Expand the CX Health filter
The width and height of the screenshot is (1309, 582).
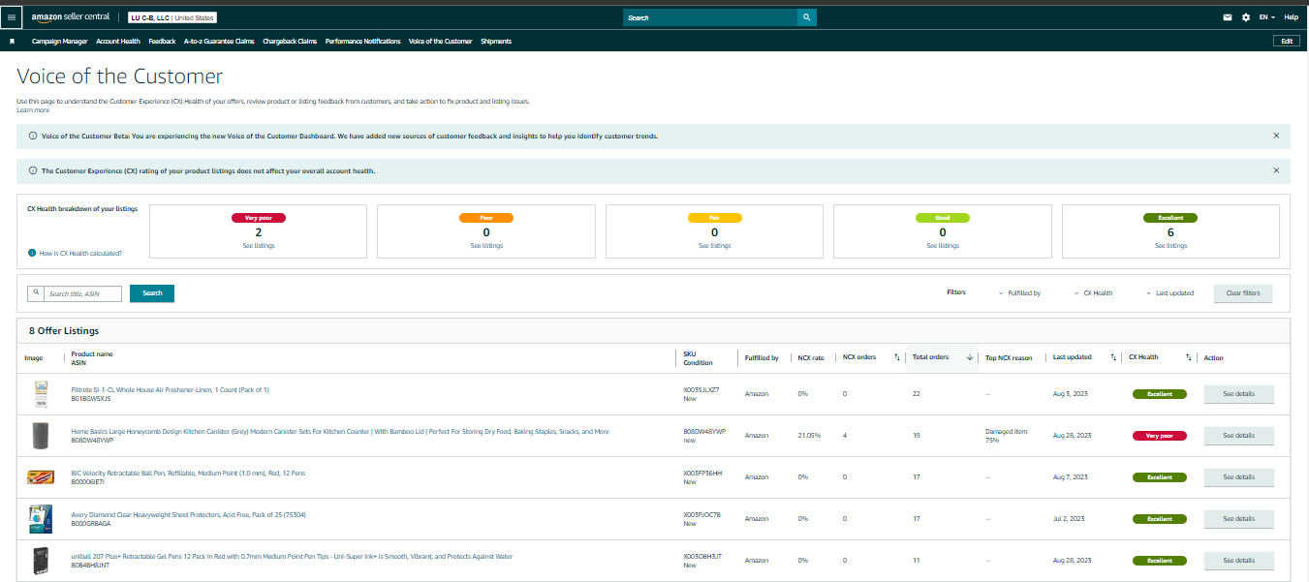pyautogui.click(x=1094, y=292)
